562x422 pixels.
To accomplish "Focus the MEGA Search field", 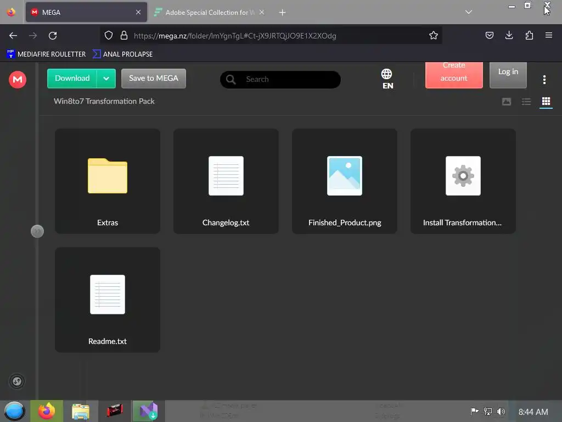I will 280,79.
